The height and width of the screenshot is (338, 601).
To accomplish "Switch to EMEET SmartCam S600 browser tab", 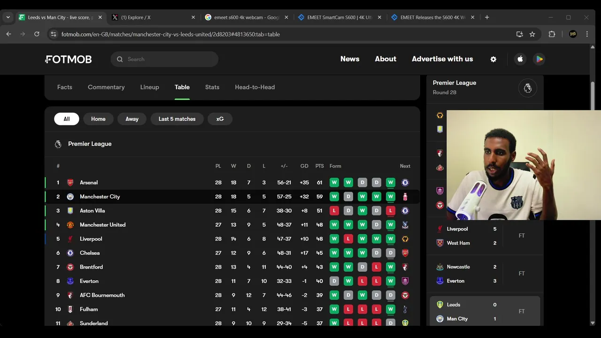I will 340,17.
